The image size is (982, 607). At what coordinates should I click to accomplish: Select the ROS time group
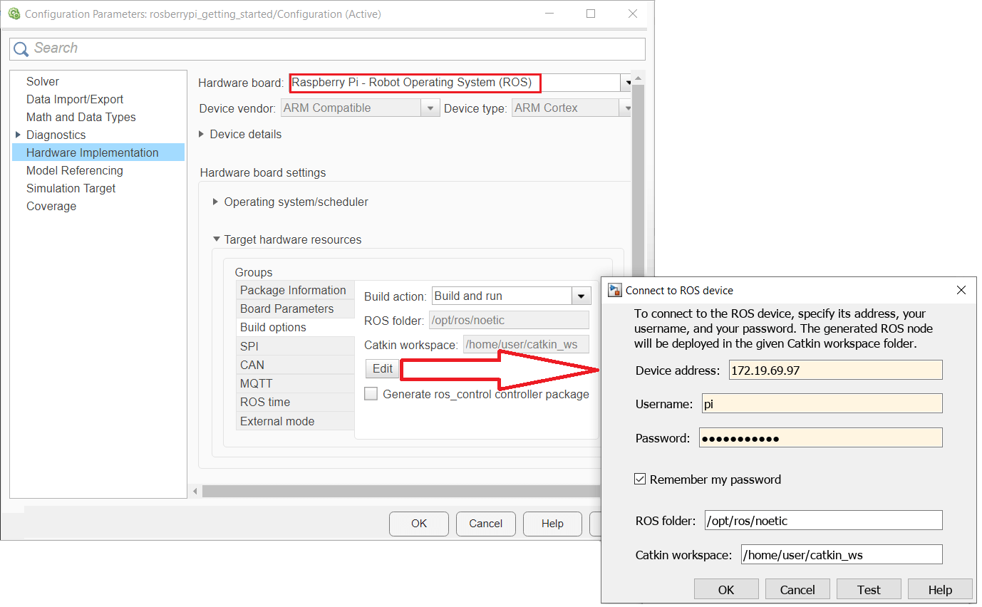pos(295,402)
